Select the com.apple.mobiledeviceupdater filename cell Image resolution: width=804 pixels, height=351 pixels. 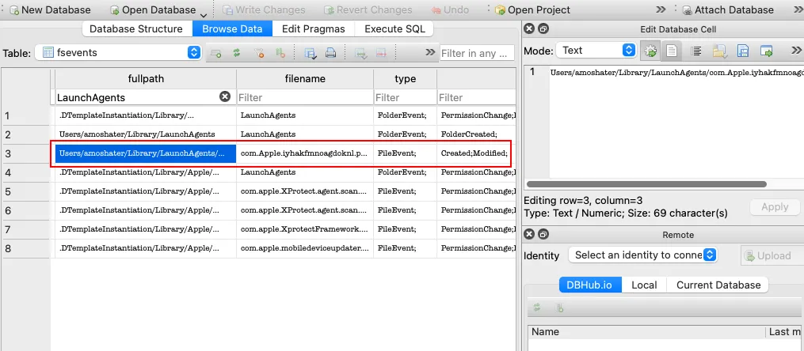point(305,248)
